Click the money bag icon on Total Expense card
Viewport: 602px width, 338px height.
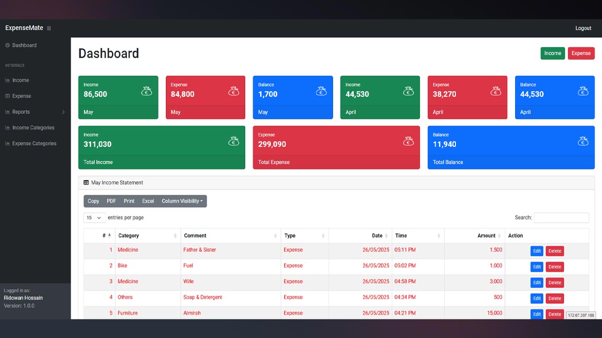coord(408,141)
